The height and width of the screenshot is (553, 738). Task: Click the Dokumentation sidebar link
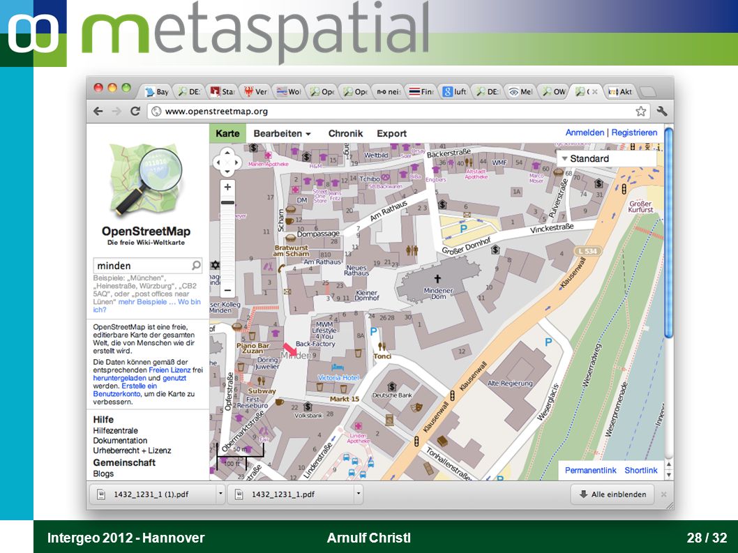120,441
